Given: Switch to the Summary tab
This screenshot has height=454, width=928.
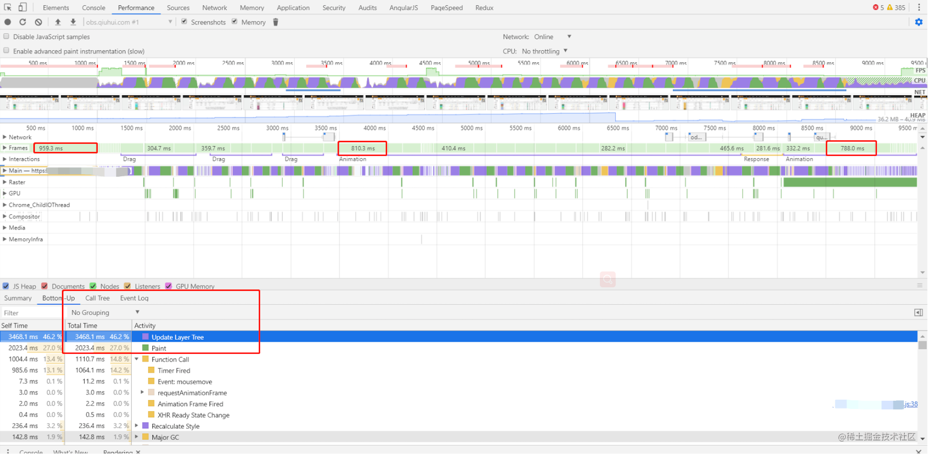Looking at the screenshot, I should pyautogui.click(x=18, y=298).
